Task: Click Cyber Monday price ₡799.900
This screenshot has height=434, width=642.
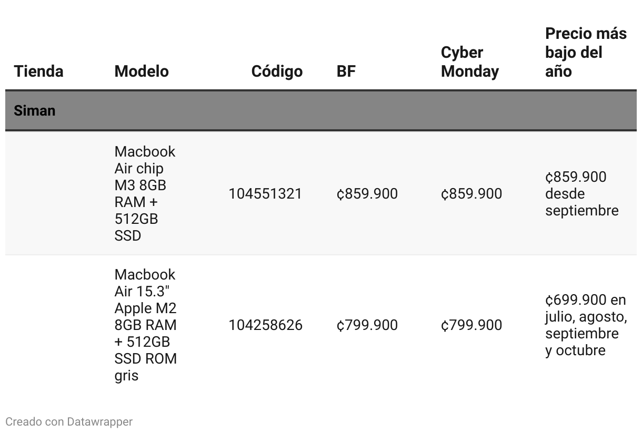Action: pos(471,325)
